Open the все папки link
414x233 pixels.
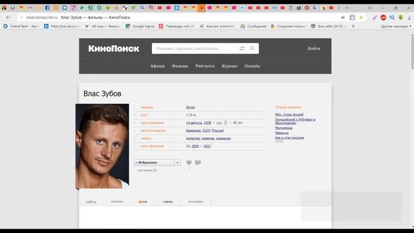147,170
